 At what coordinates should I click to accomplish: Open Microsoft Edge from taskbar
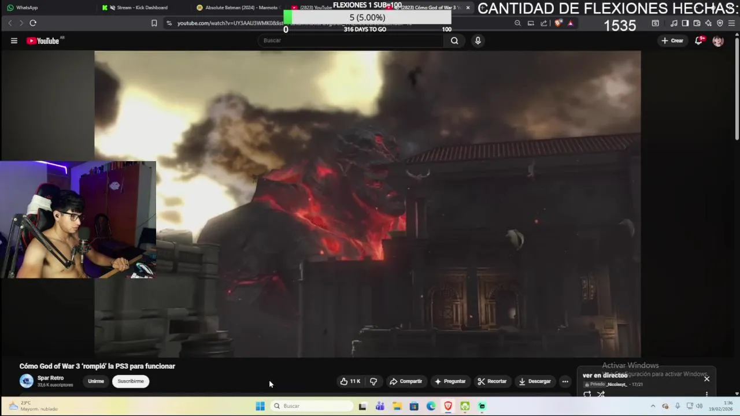coord(431,406)
